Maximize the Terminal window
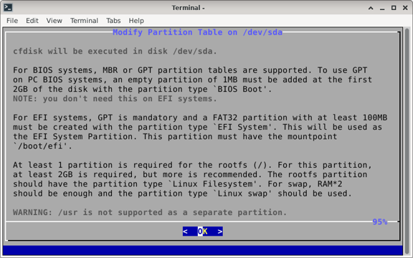This screenshot has width=413, height=258. (x=394, y=8)
